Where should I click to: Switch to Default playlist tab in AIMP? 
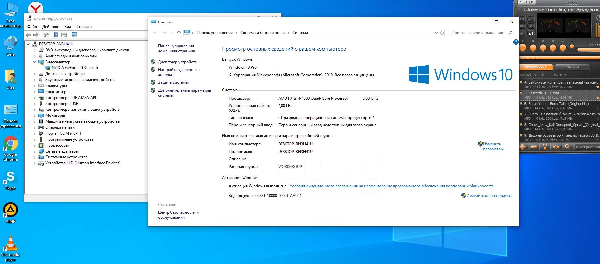(x=573, y=67)
